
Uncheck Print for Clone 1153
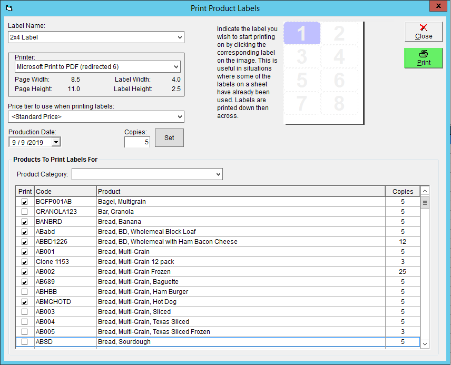(x=24, y=262)
